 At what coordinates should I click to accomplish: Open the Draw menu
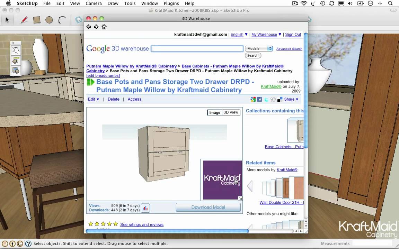113,3
